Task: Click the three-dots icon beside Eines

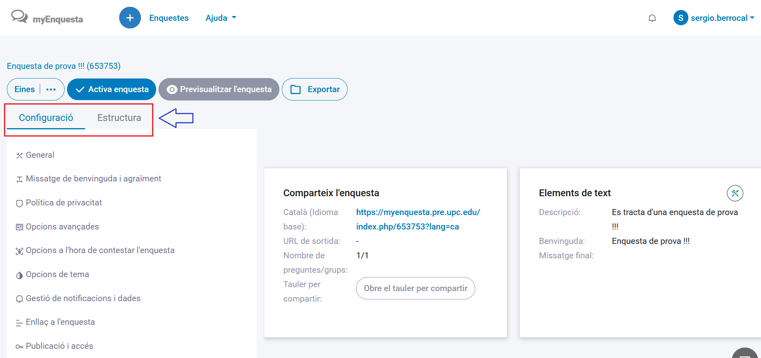Action: pyautogui.click(x=51, y=89)
